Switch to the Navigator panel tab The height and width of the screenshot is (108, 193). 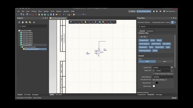point(36,95)
